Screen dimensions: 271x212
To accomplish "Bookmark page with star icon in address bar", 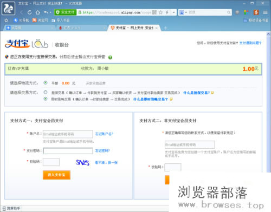I will tap(160, 12).
